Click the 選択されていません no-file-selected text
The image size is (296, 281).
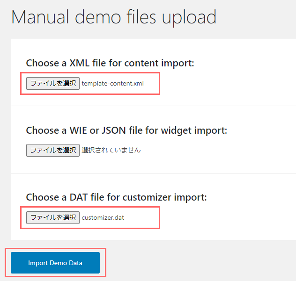click(x=111, y=150)
